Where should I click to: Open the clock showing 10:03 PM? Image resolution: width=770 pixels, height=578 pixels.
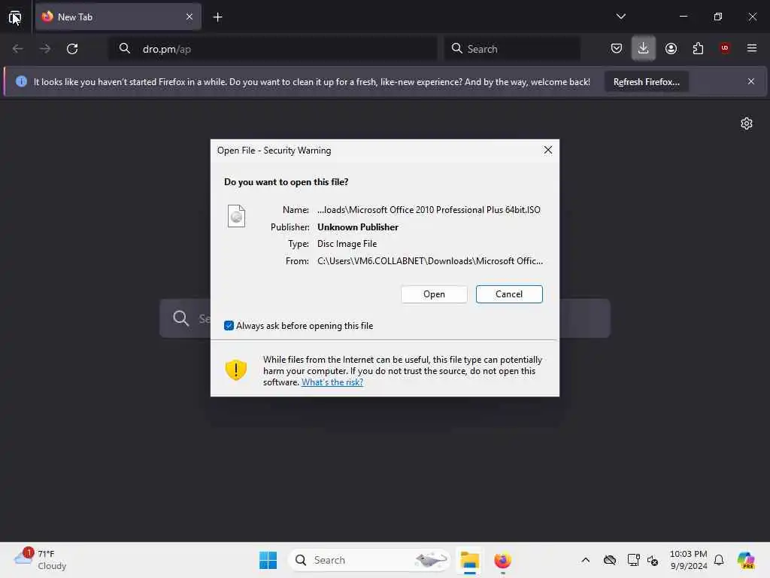click(x=689, y=560)
